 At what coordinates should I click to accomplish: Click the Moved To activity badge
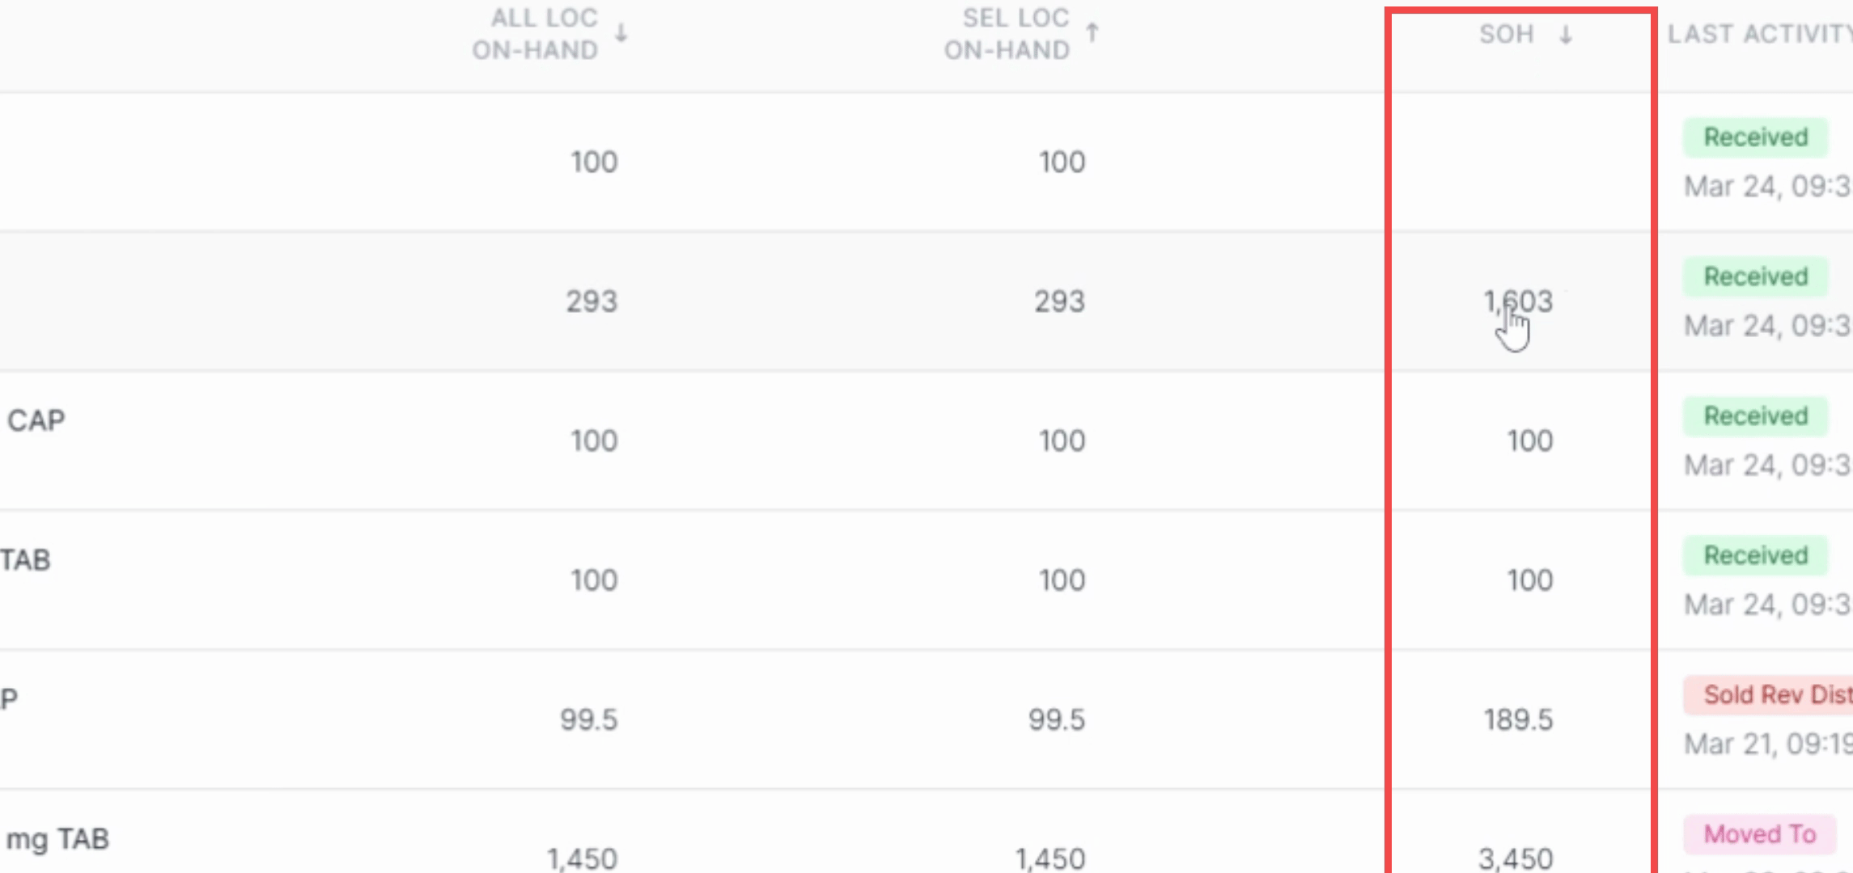1759,834
